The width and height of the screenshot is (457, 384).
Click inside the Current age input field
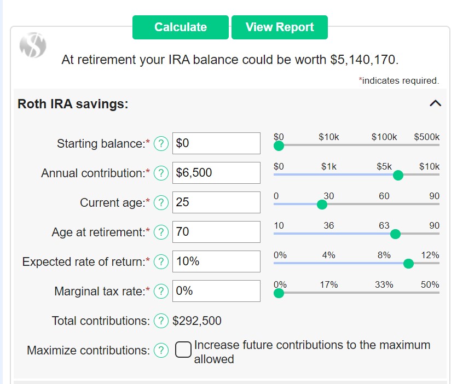[x=215, y=202]
